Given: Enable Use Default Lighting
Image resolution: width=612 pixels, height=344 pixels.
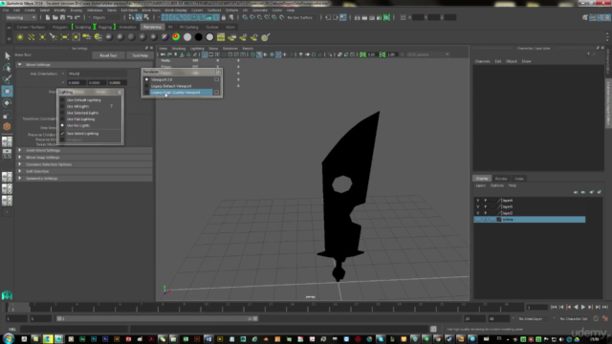Looking at the screenshot, I should [x=83, y=100].
